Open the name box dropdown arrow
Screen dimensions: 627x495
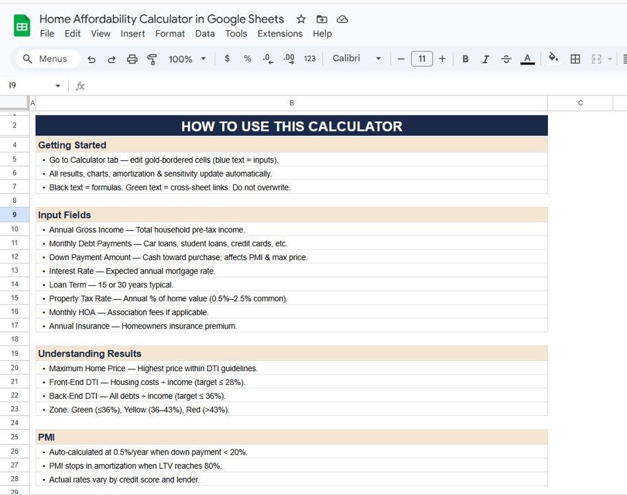58,86
